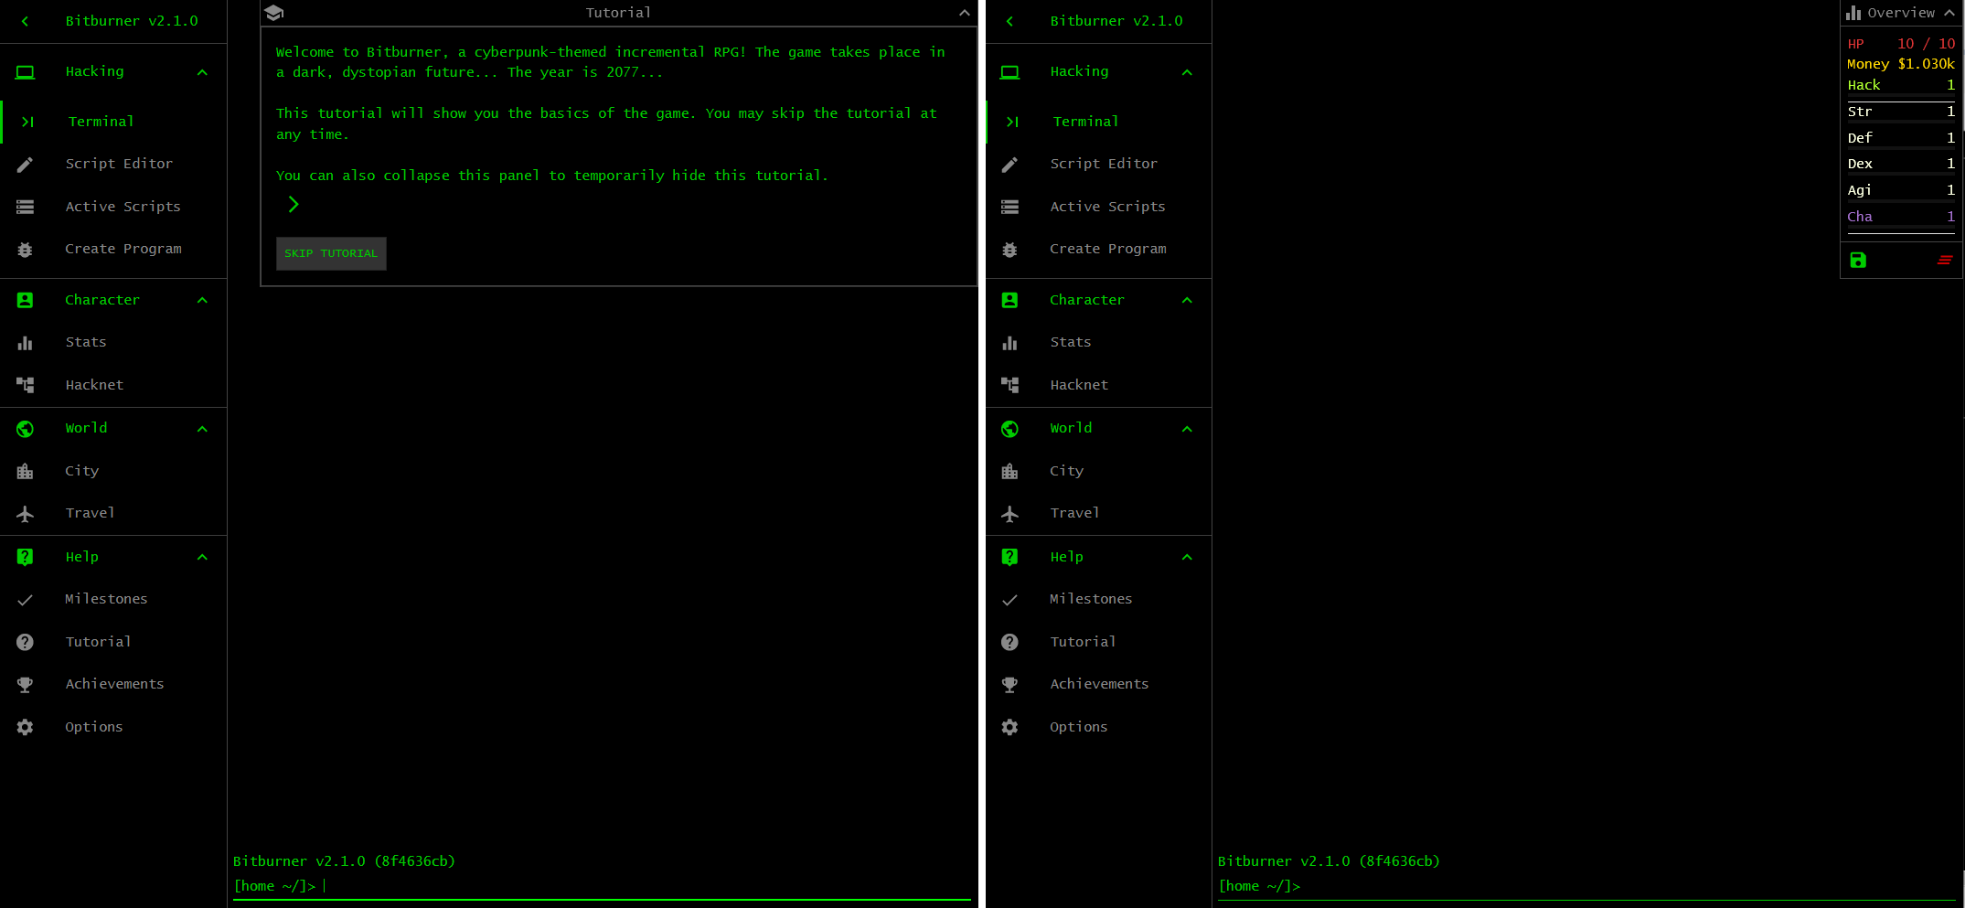Collapse Character section in left window
Viewport: 1965px width, 908px height.
point(202,300)
